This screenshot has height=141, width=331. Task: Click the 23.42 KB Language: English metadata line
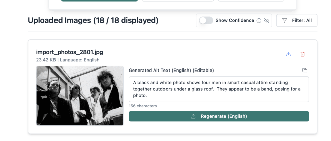tap(68, 60)
